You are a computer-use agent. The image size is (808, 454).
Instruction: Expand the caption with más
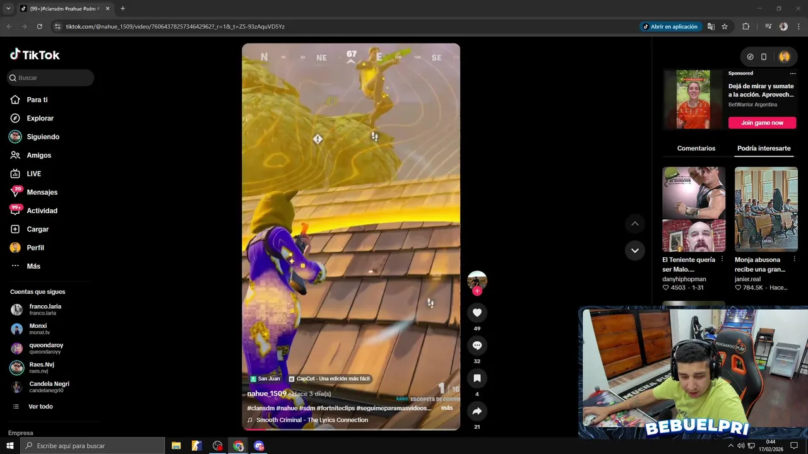click(x=447, y=408)
